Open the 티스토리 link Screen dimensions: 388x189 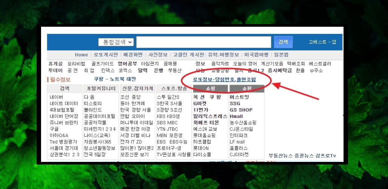coord(93,104)
